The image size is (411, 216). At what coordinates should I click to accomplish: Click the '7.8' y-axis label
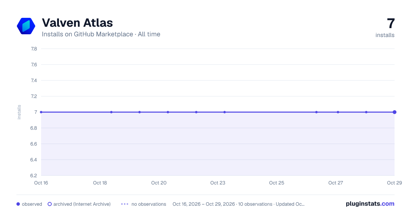pos(34,49)
